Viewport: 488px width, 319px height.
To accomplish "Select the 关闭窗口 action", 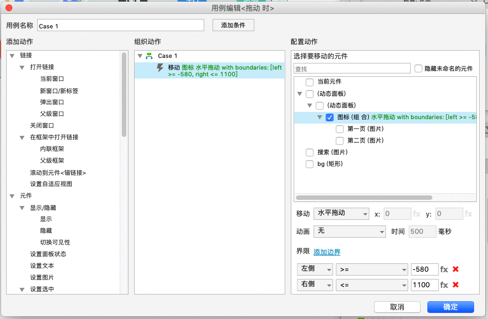I will coord(42,126).
